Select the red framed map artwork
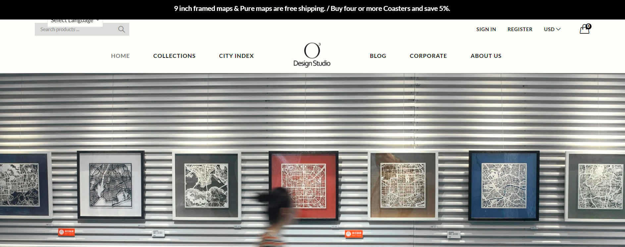 (304, 185)
